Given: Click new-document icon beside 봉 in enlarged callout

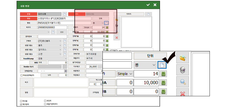Looking at the screenshot, I should (162, 65).
